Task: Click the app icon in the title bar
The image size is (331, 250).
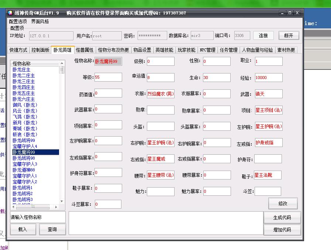Action: pyautogui.click(x=10, y=13)
